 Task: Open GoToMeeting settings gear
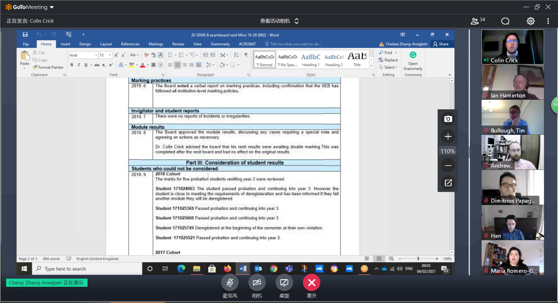530,21
